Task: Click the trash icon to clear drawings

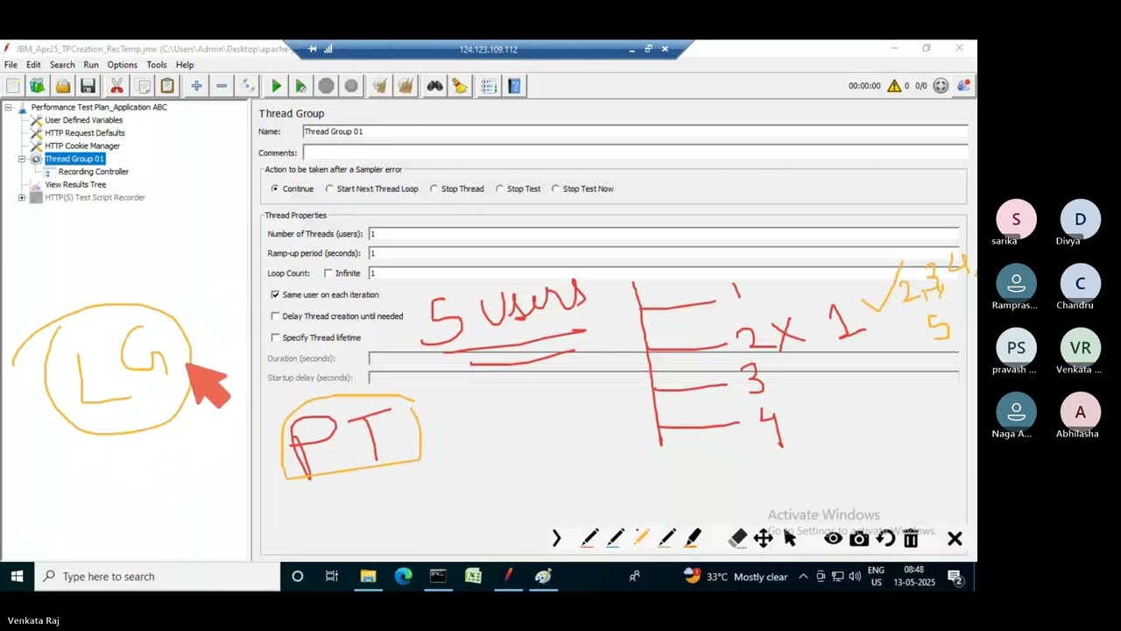Action: [911, 538]
